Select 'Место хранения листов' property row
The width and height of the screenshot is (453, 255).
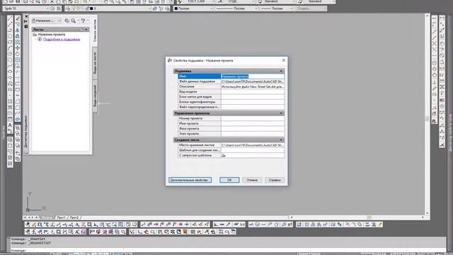231,144
